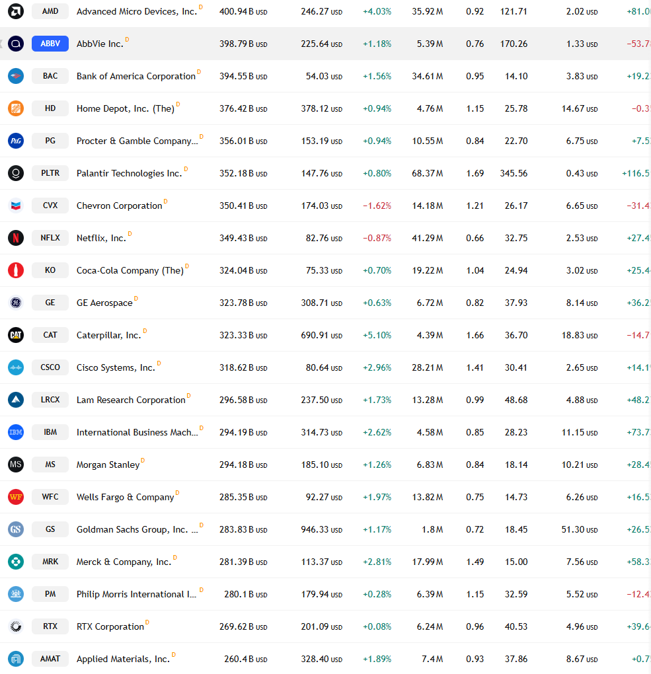Click the IBM logo icon
The height and width of the screenshot is (674, 651).
(x=16, y=432)
